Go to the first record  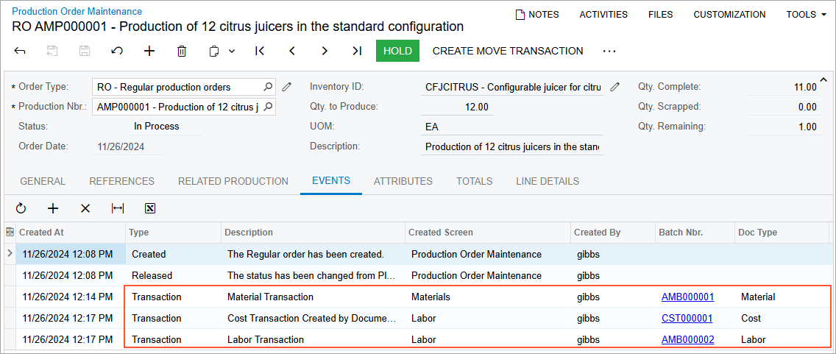click(260, 52)
